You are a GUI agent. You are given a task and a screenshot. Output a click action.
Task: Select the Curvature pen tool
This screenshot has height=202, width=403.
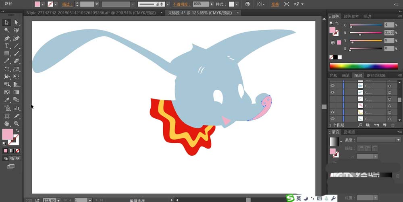tap(16, 38)
